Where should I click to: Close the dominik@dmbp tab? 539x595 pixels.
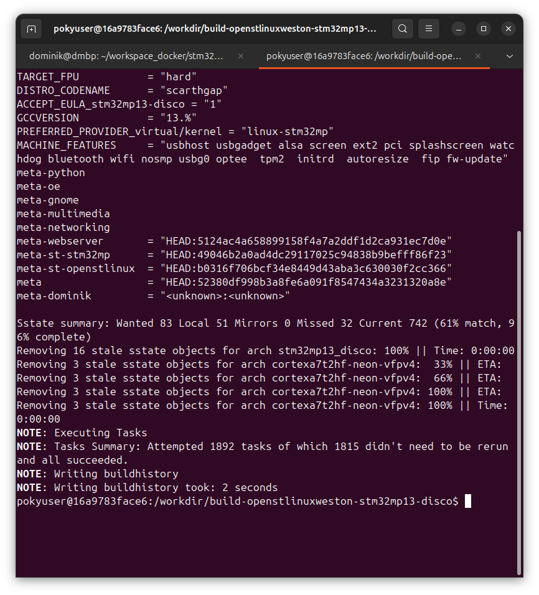click(x=241, y=56)
